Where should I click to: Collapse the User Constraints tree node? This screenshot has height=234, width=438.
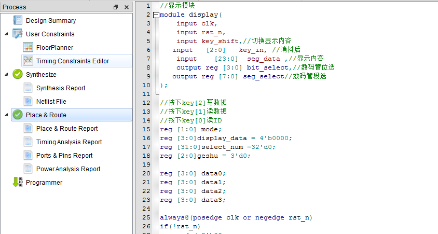6,34
